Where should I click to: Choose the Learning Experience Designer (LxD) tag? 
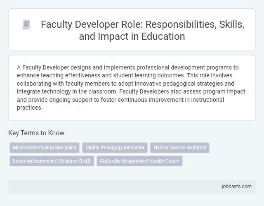point(52,161)
